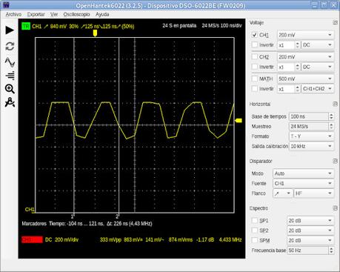Click the 4,433 MHz frequency readout
Image resolution: width=340 pixels, height=272 pixels.
pyautogui.click(x=230, y=239)
